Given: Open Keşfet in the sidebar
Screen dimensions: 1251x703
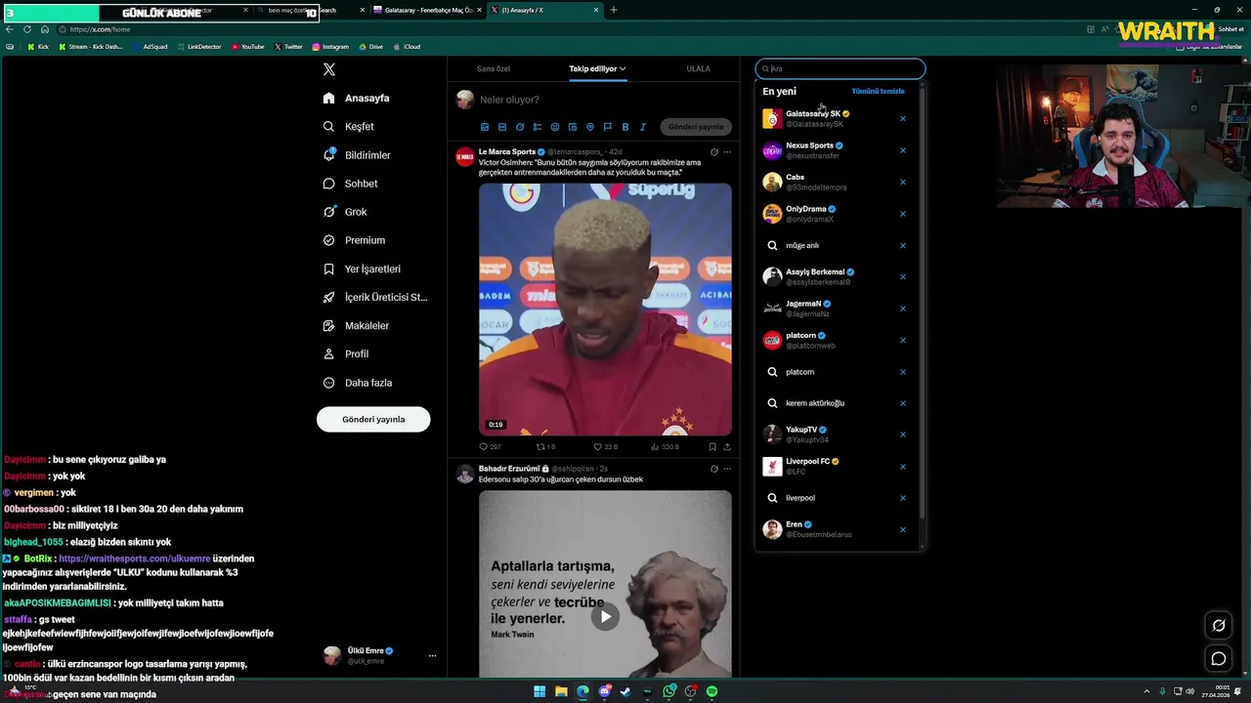Looking at the screenshot, I should pos(349,126).
